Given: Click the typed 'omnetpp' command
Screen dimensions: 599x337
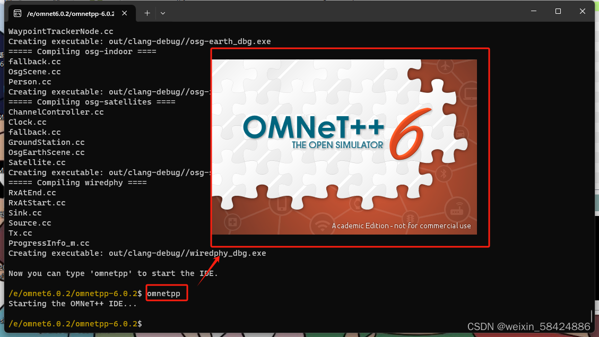Looking at the screenshot, I should (163, 293).
